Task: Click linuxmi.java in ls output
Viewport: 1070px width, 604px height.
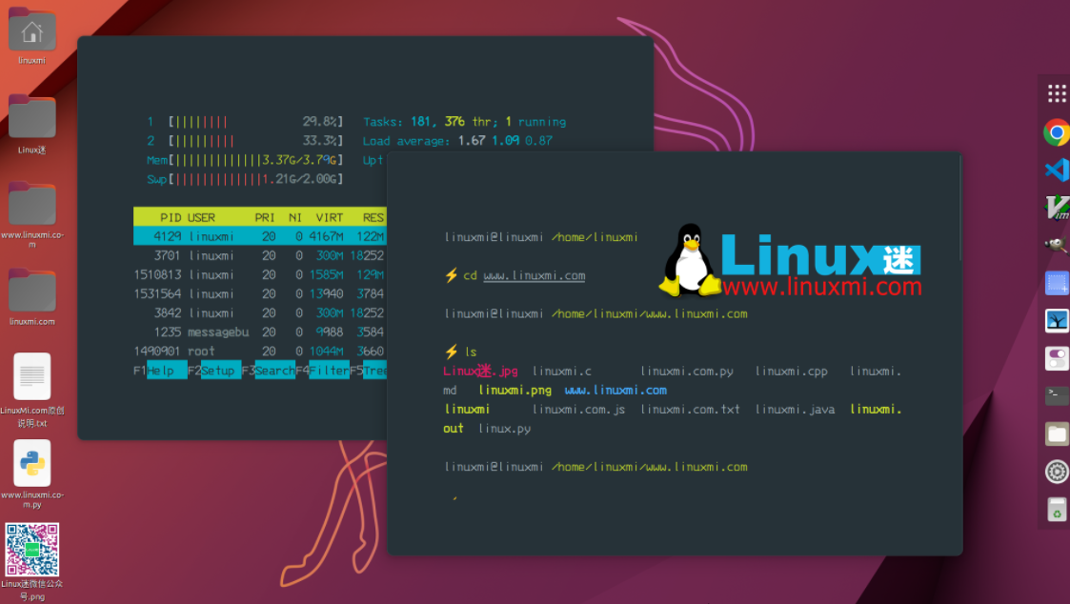Action: pos(795,410)
